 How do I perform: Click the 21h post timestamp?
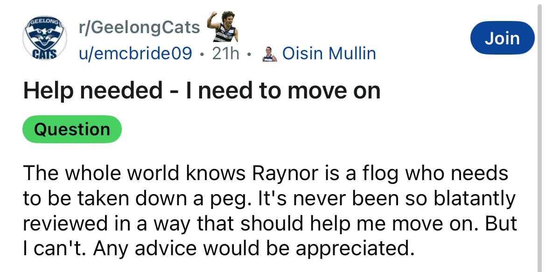point(225,54)
